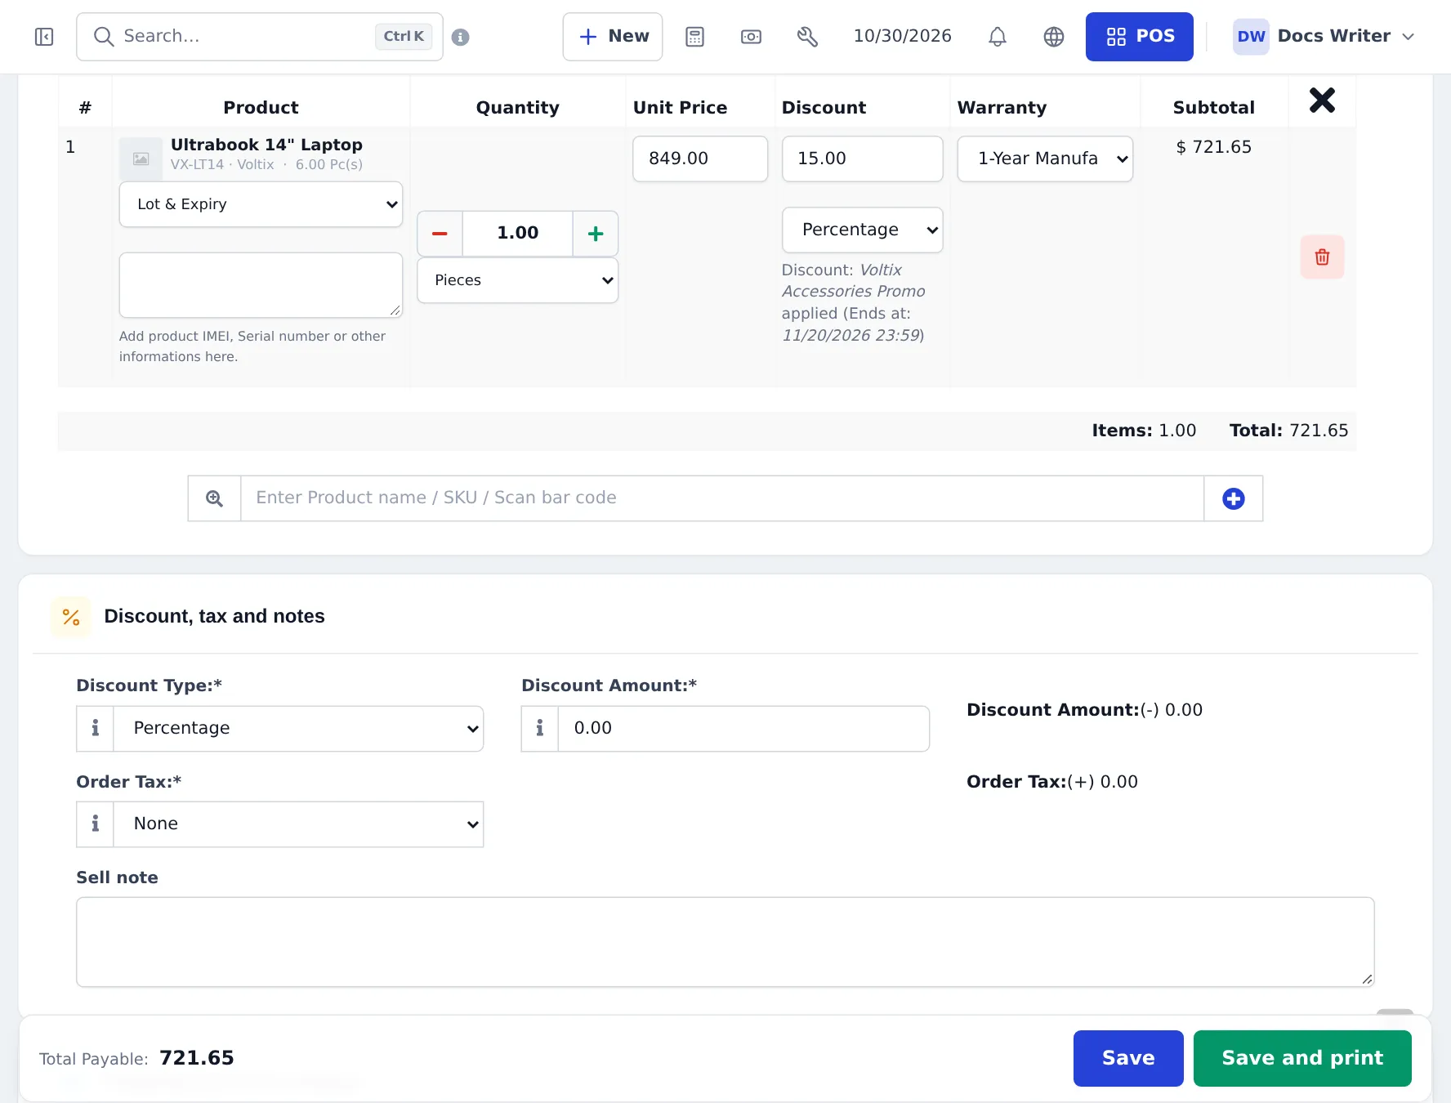Screen dimensions: 1451x1103
Task: Click the Subtotal $ 721.65 value
Action: (1214, 147)
